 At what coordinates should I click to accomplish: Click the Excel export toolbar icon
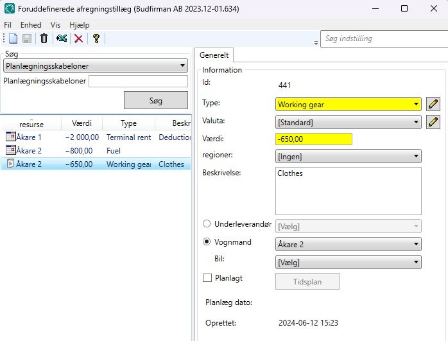(62, 39)
